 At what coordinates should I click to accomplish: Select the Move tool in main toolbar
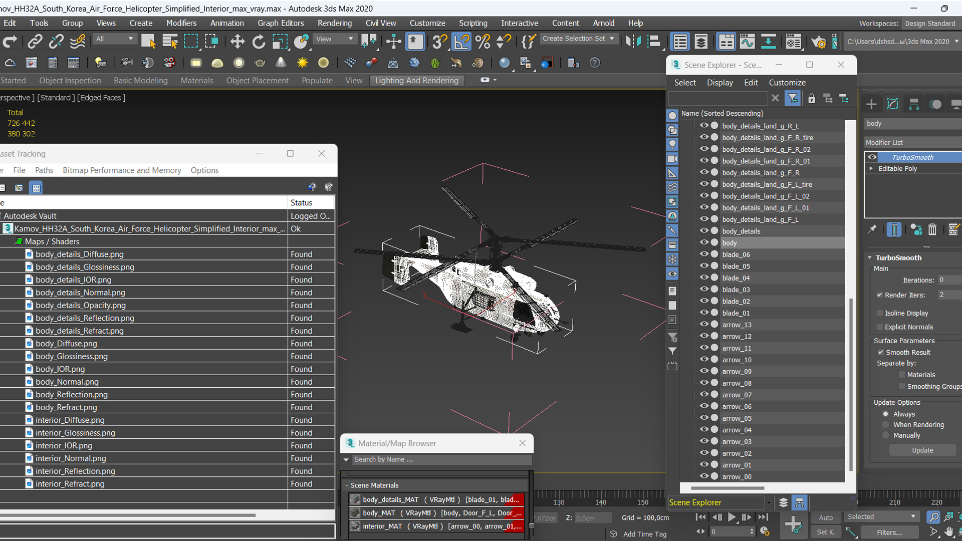(x=237, y=42)
